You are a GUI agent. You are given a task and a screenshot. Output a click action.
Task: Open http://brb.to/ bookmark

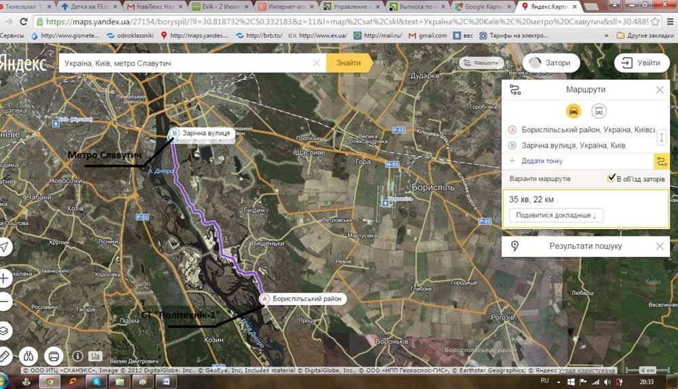click(260, 35)
